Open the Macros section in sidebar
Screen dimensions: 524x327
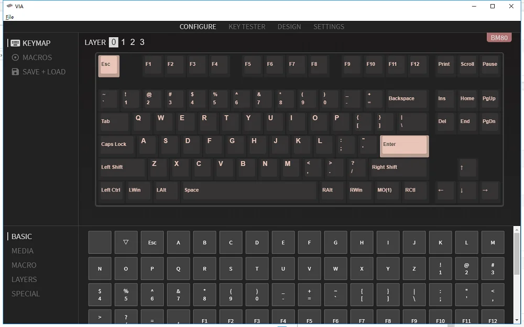click(32, 58)
